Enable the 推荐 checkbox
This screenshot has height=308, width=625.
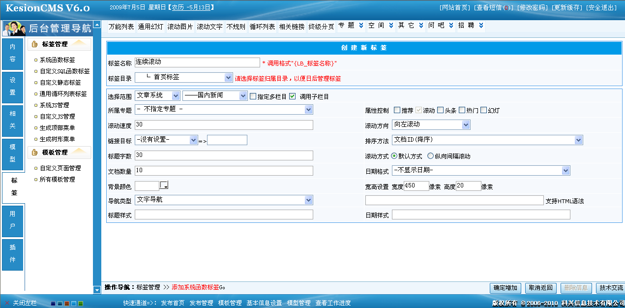pos(397,110)
